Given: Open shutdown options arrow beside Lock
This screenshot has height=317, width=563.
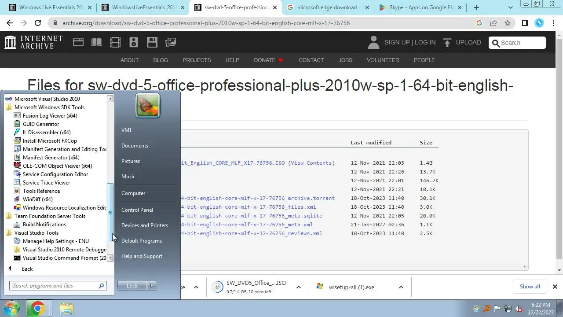Looking at the screenshot, I should (x=152, y=286).
